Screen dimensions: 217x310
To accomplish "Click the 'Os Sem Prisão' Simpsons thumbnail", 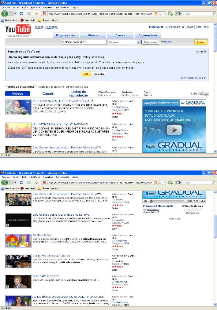I will click(x=18, y=240).
